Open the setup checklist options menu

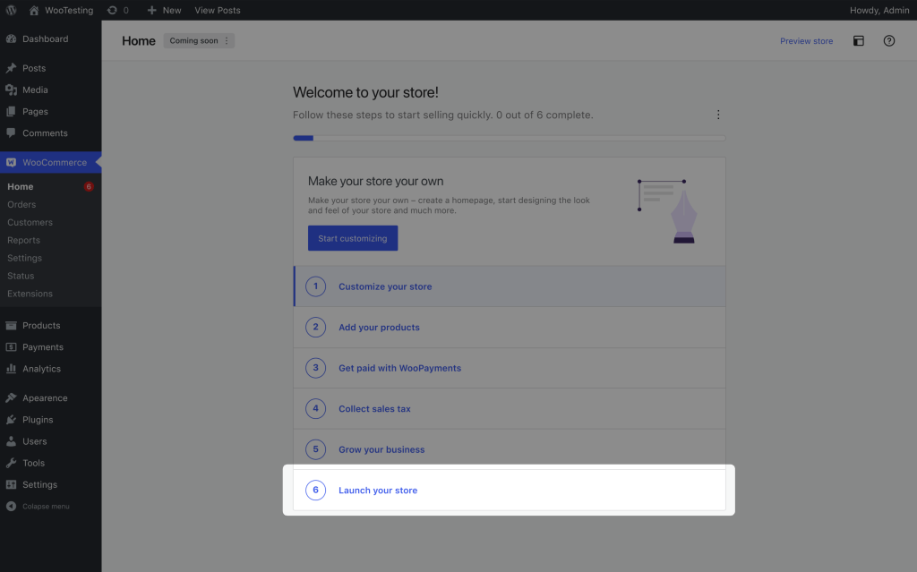coord(717,115)
